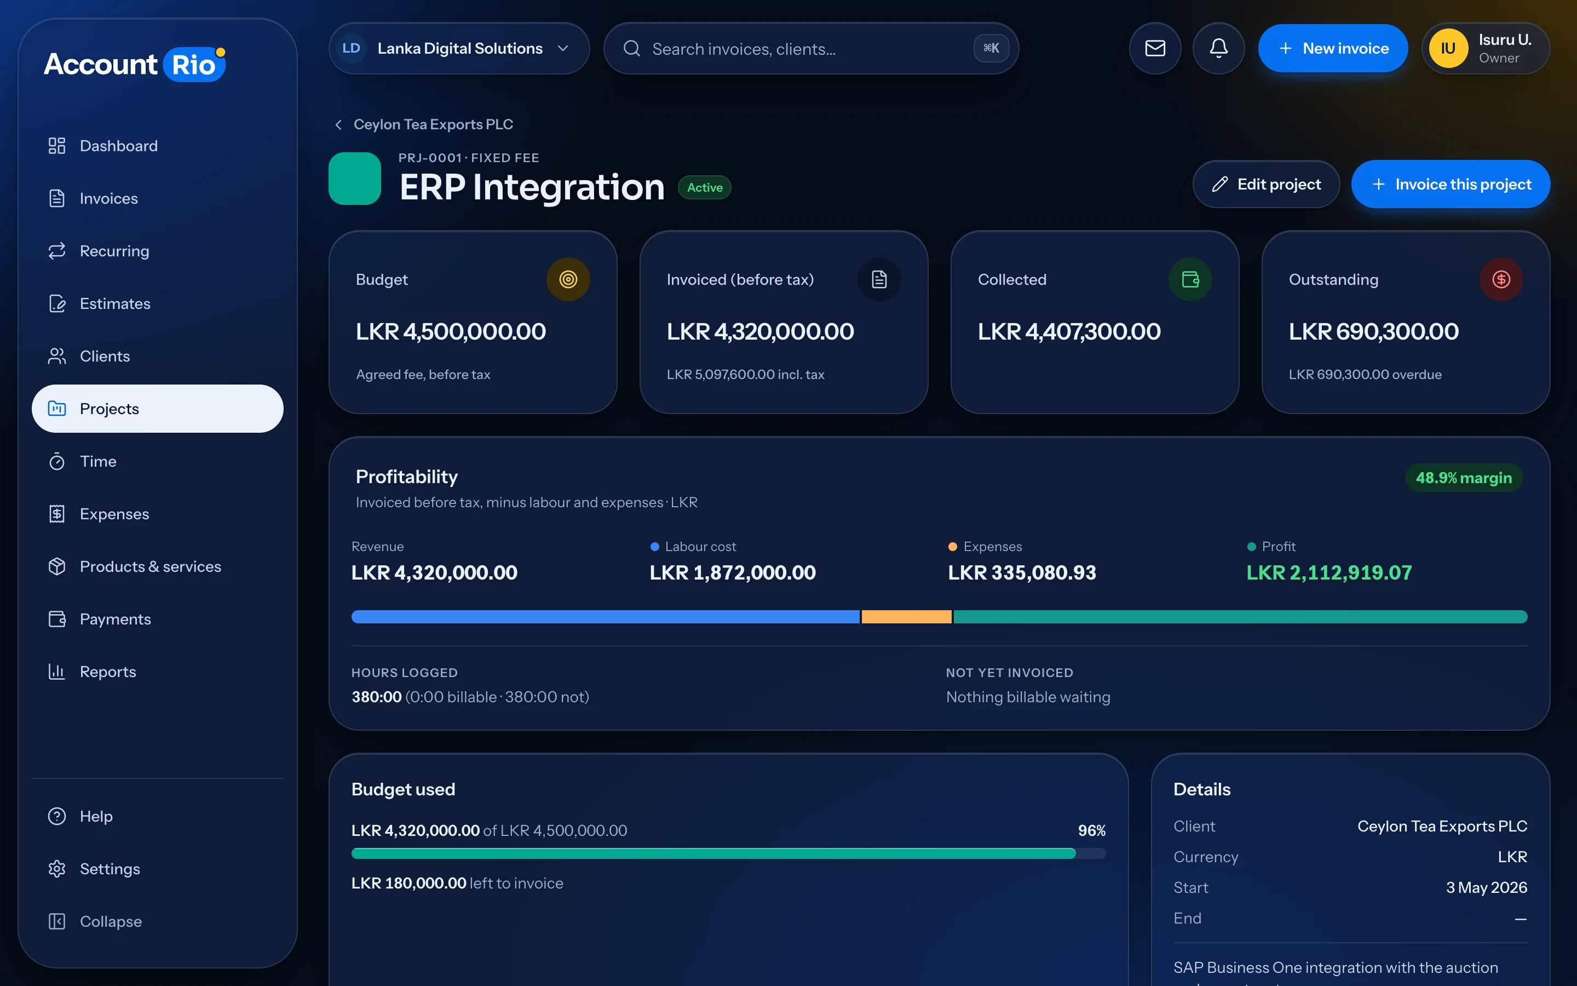Image resolution: width=1577 pixels, height=986 pixels.
Task: Open Reports in the sidebar
Action: pyautogui.click(x=158, y=672)
